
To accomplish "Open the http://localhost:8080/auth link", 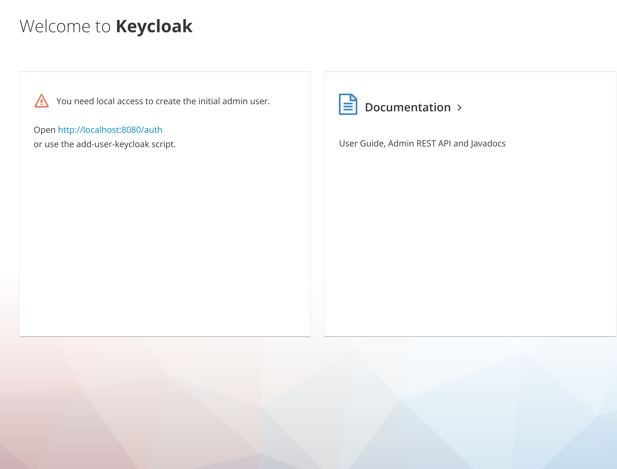I will (x=110, y=130).
